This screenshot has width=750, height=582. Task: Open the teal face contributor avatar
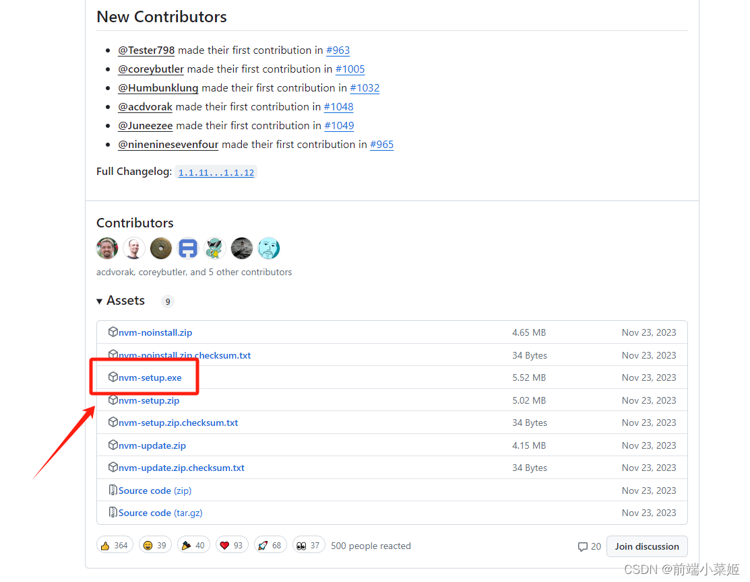[x=269, y=248]
